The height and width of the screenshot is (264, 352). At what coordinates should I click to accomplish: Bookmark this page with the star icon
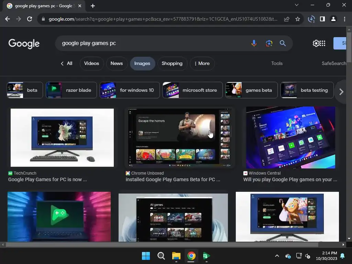tap(298, 19)
